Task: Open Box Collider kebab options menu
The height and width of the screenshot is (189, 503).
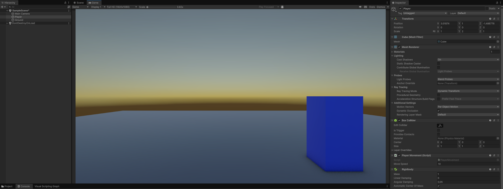Action: coord(498,120)
